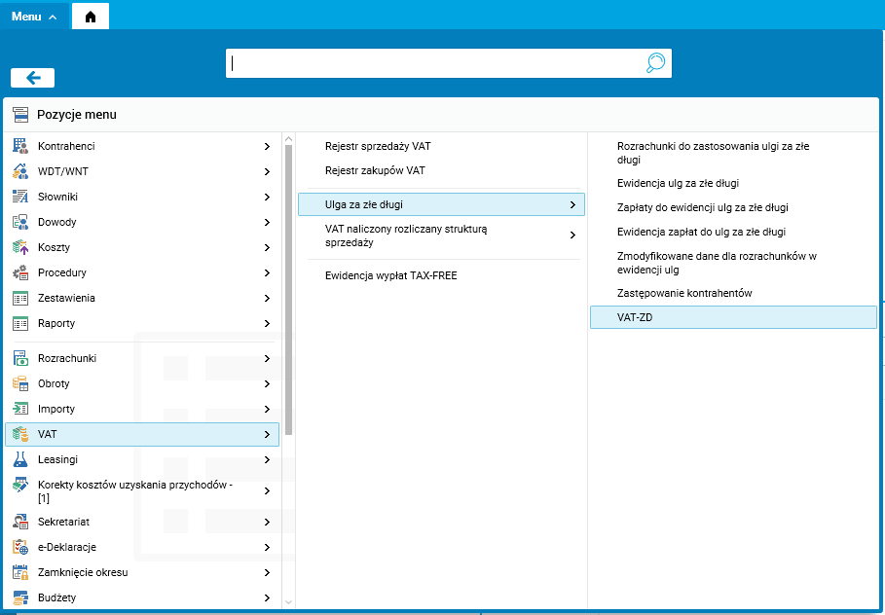The width and height of the screenshot is (885, 615).
Task: Click the e-Deklaracje icon
Action: [x=20, y=547]
